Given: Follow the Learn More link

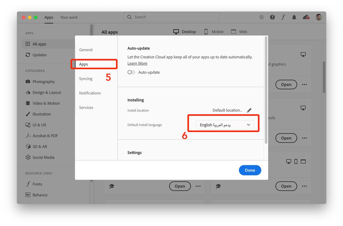Looking at the screenshot, I should (x=137, y=63).
